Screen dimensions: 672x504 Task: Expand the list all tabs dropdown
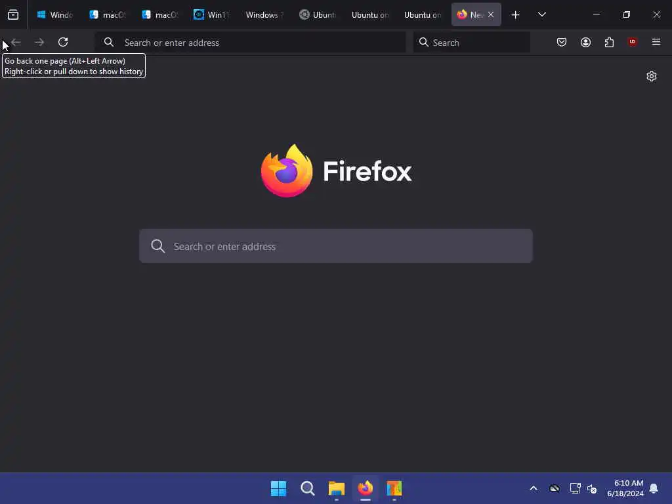coord(541,14)
